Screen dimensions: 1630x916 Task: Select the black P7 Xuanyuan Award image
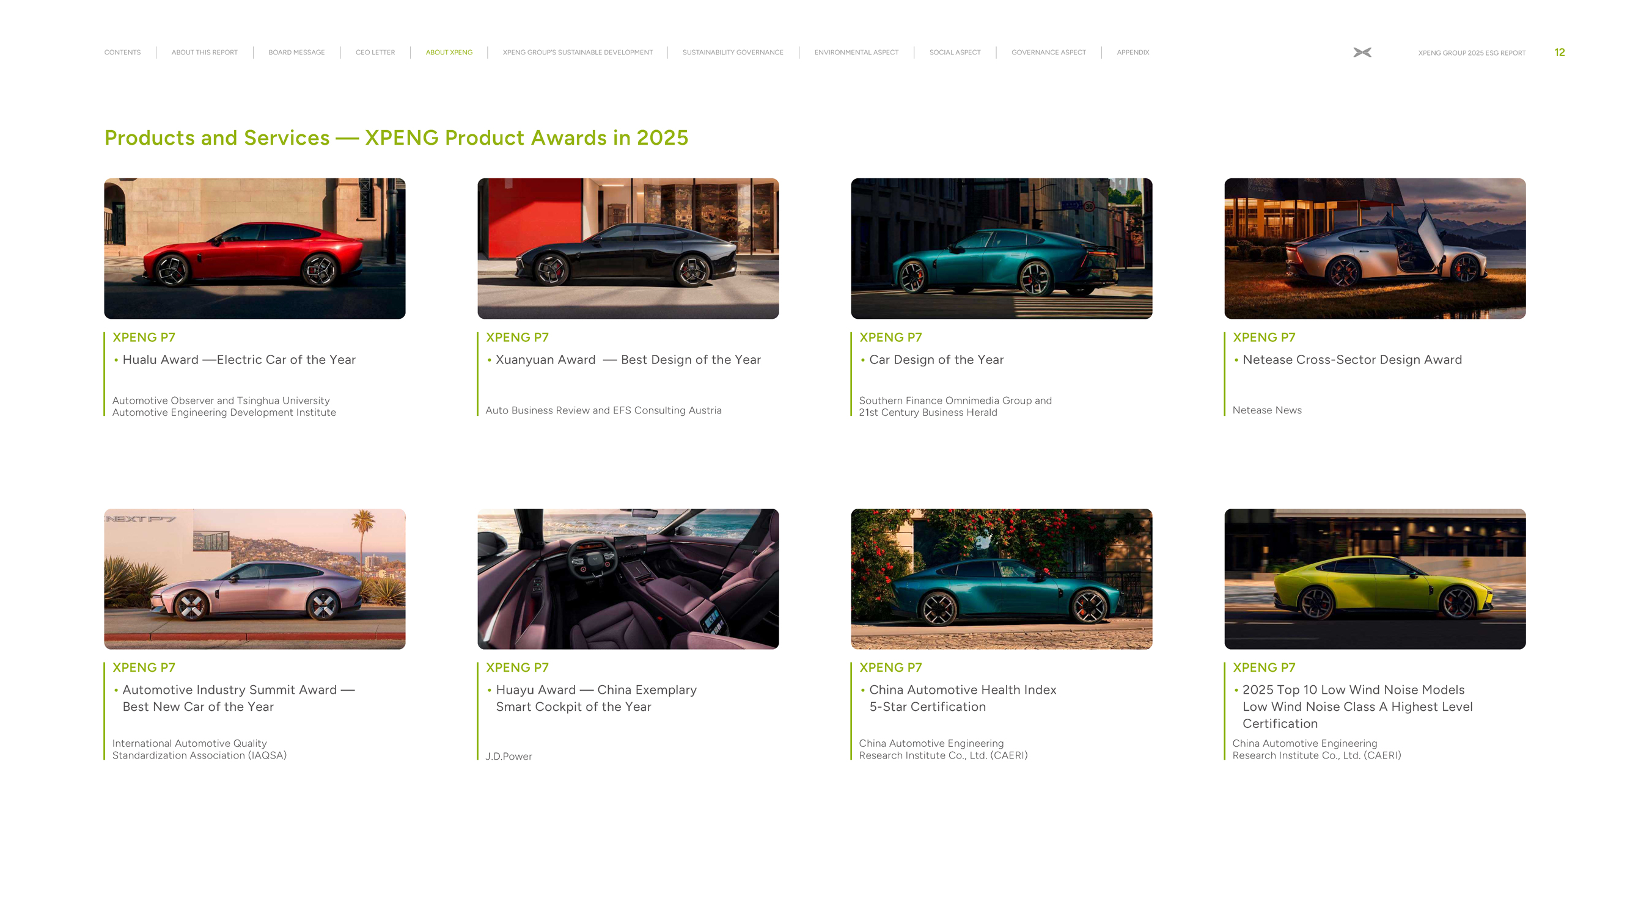(628, 249)
